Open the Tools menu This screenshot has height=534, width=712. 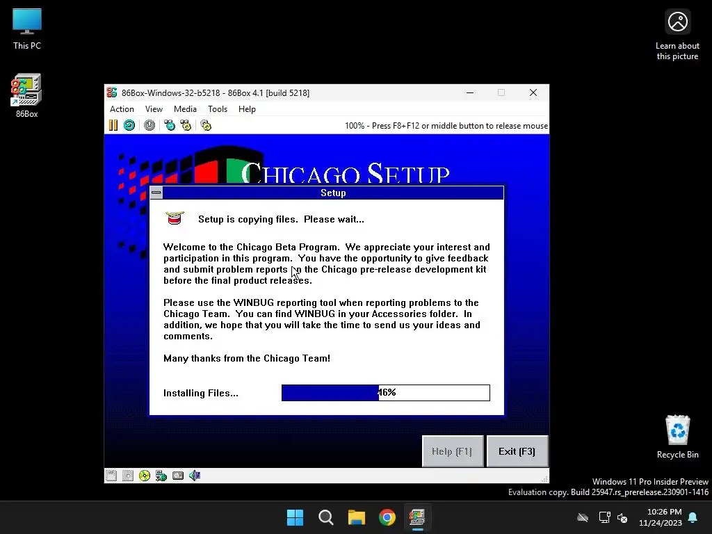pyautogui.click(x=218, y=109)
